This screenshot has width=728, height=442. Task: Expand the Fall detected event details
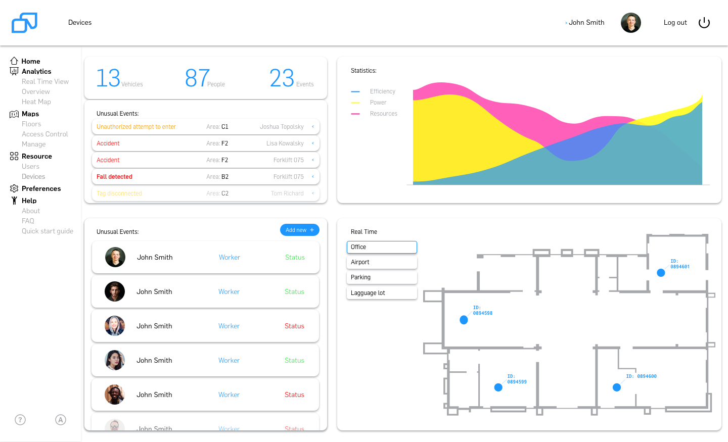pos(312,176)
